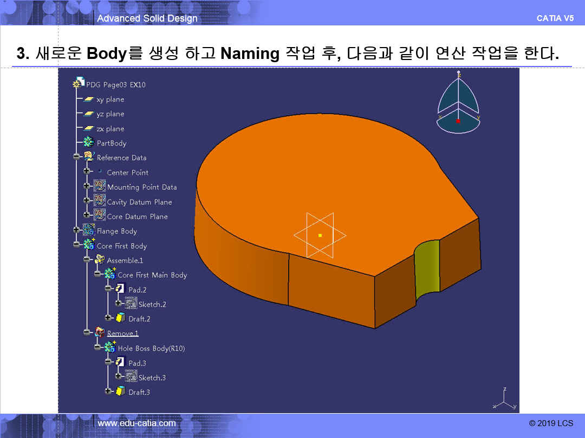585x438 pixels.
Task: Expand the Flange Body node
Action: 76,230
